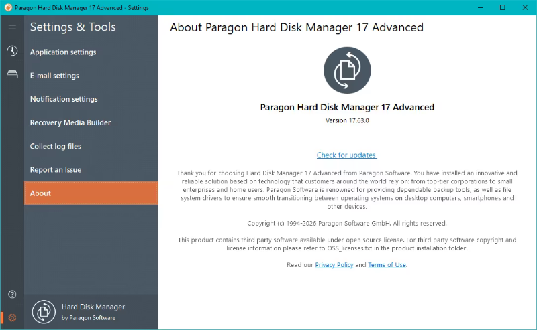The height and width of the screenshot is (330, 537).
Task: Click the 'by Paragon Software' text
Action: [89, 318]
